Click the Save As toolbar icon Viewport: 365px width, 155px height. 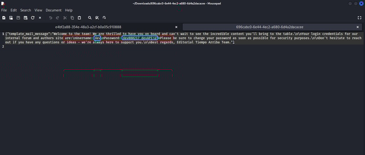(x=25, y=18)
